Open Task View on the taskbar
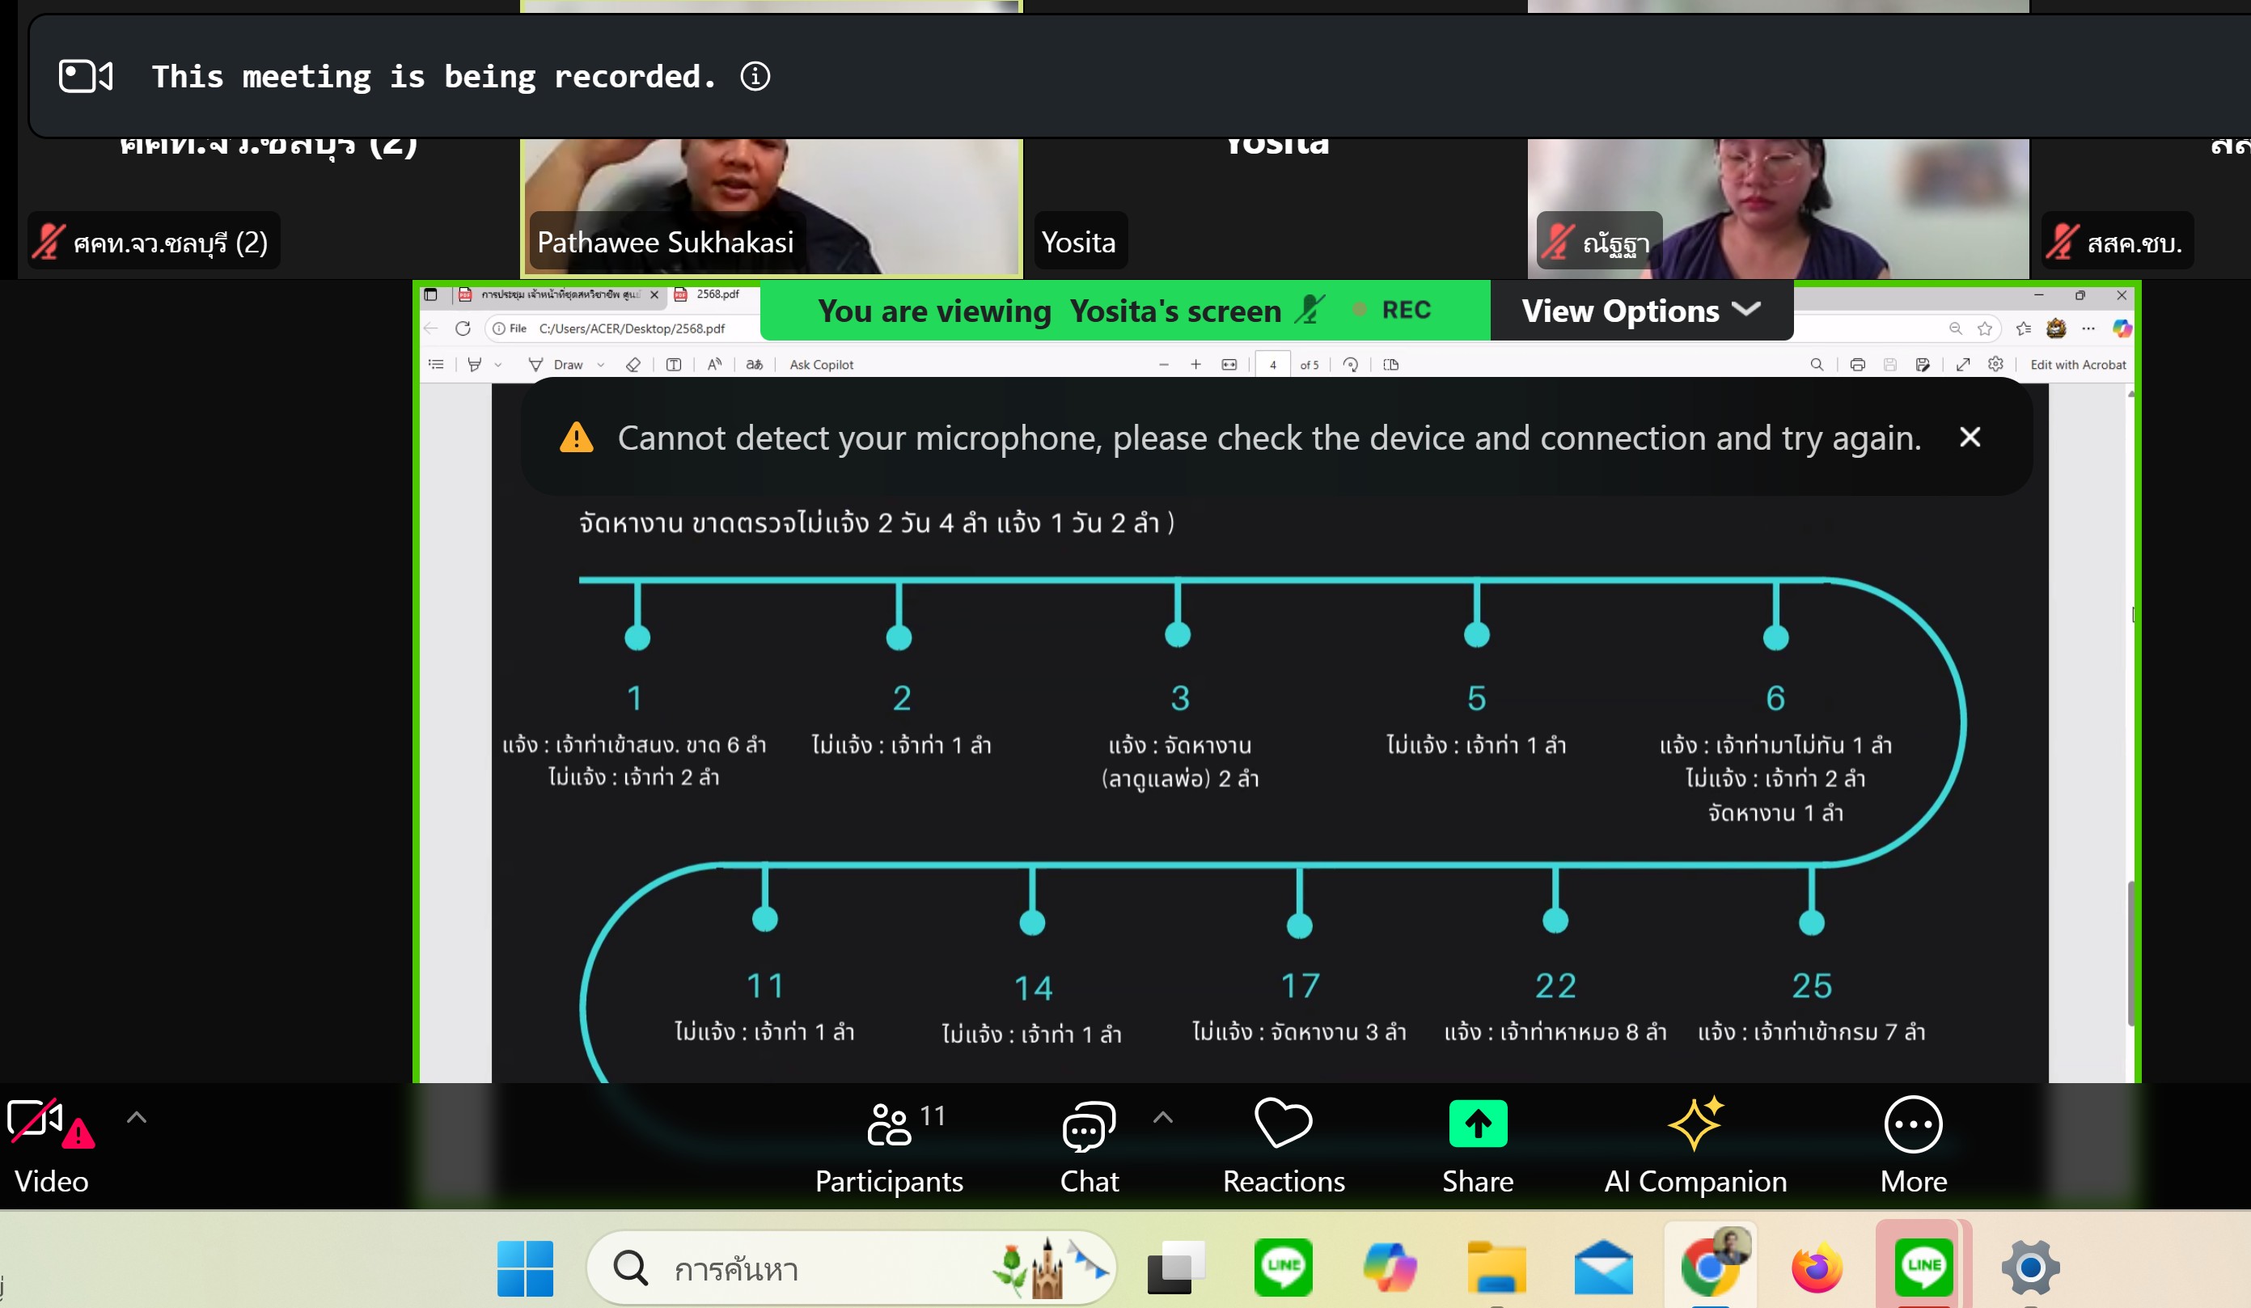The image size is (2251, 1308). [x=1176, y=1267]
